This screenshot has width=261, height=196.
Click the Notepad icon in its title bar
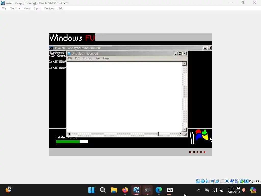(69, 54)
